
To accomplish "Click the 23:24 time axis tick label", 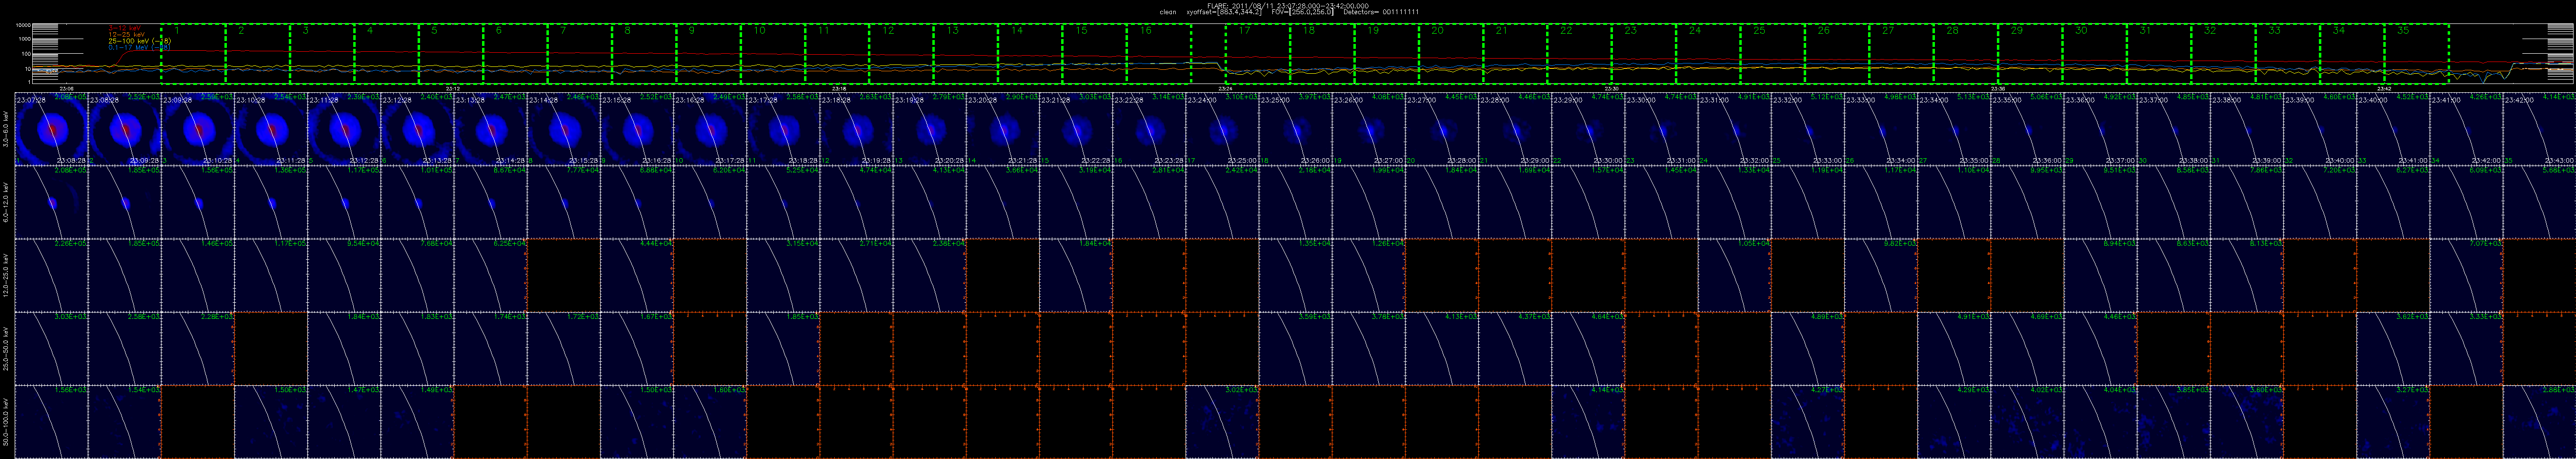I will [1225, 89].
